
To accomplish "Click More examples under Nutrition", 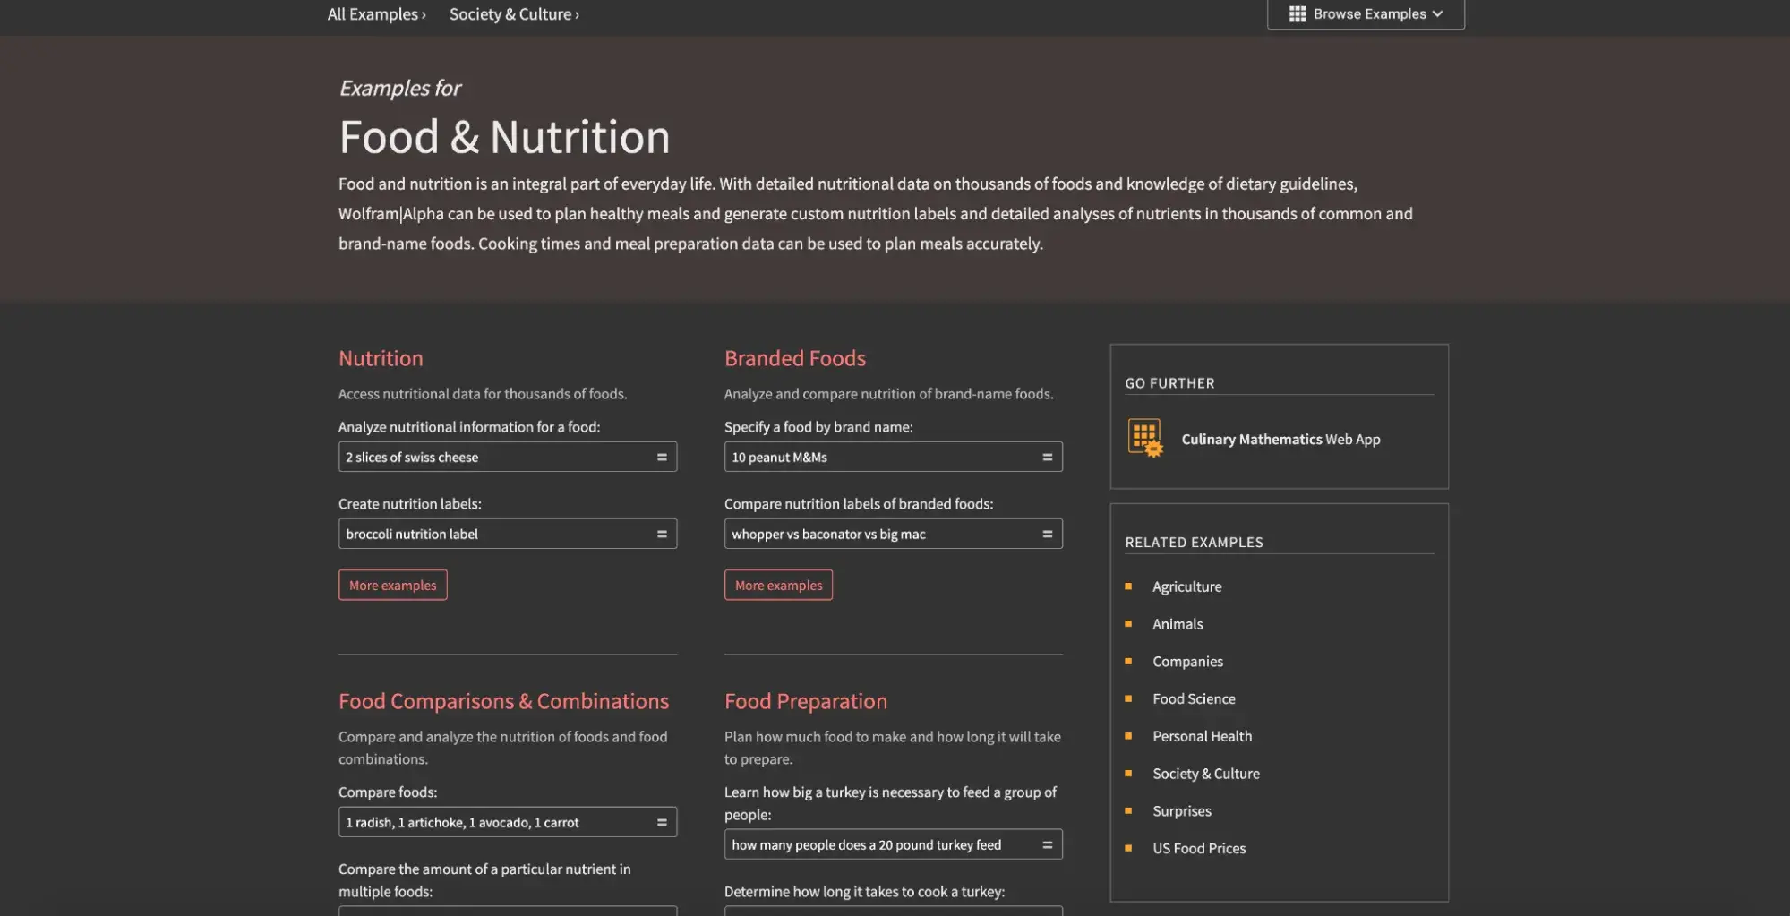I will [x=392, y=585].
